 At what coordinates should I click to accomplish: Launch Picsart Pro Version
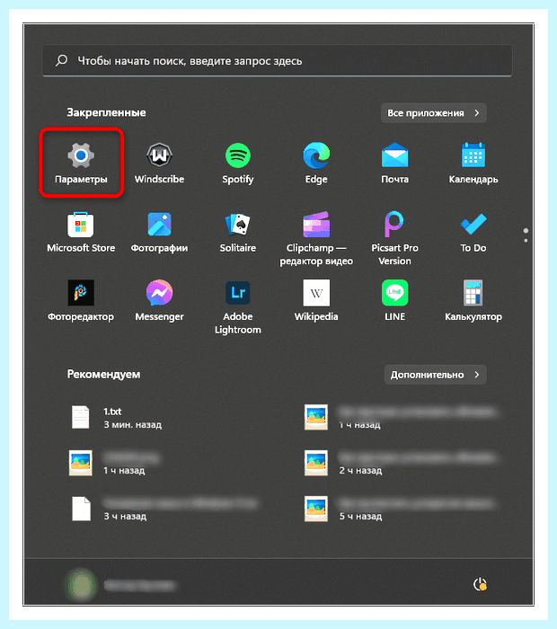pos(394,238)
